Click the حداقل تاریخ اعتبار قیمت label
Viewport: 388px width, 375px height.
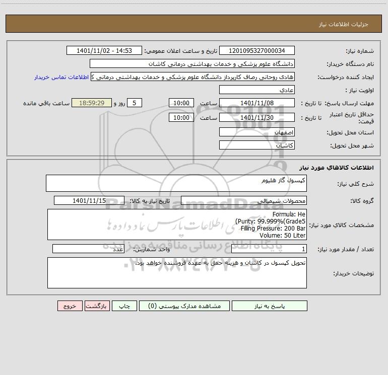pyautogui.click(x=352, y=118)
